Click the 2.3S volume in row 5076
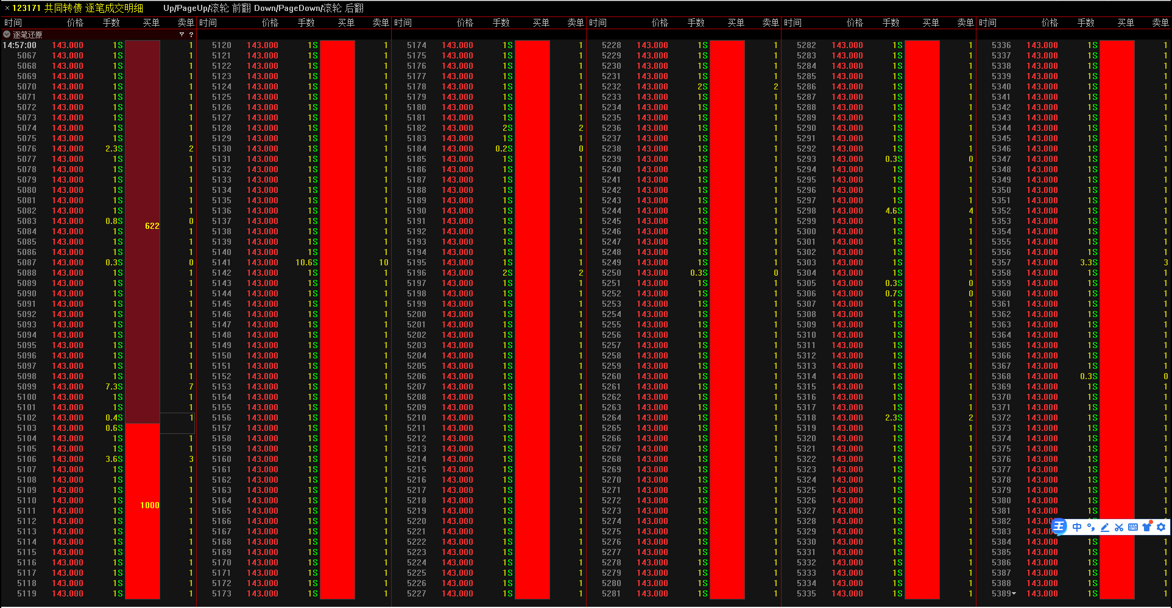This screenshot has height=608, width=1172. [114, 149]
